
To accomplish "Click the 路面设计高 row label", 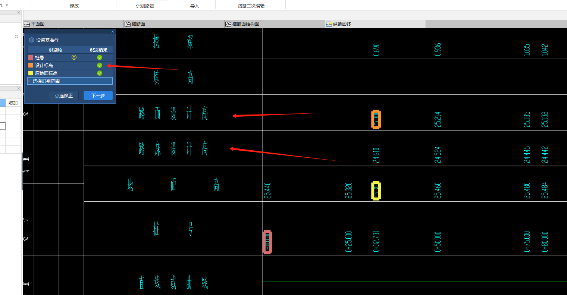I will (173, 113).
